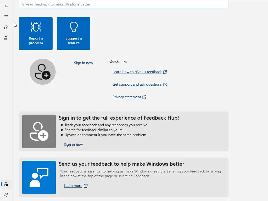Screen dimensions: 268x201
Task: Open Get support and ask questions link
Action: 137,85
